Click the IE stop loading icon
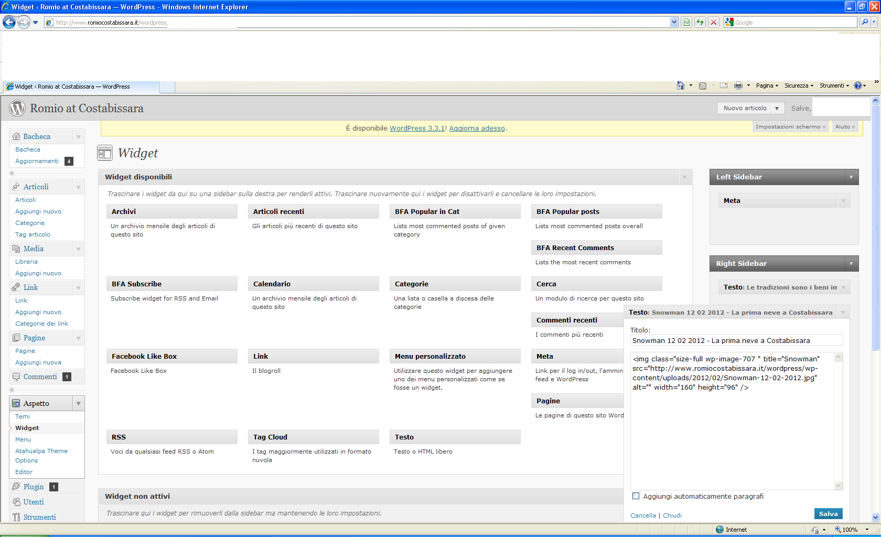This screenshot has width=881, height=537. tap(713, 22)
